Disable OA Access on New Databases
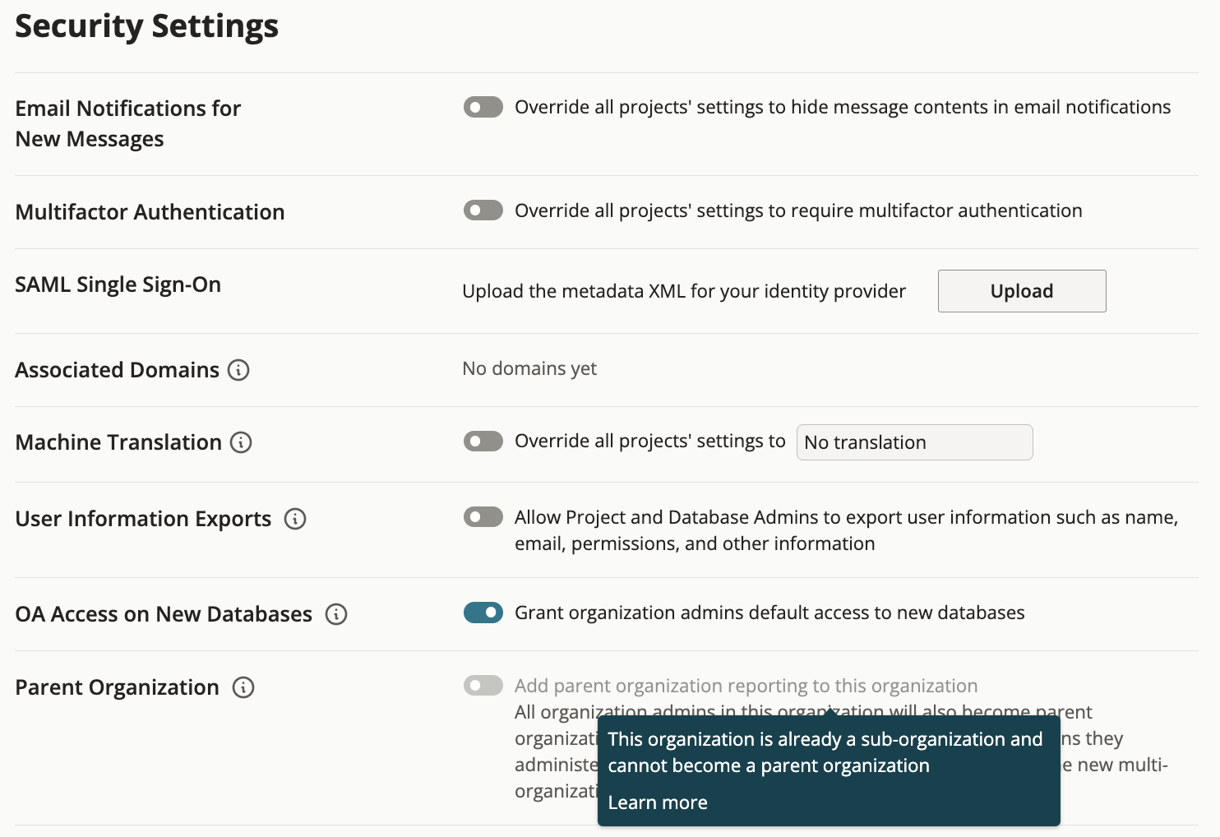 tap(483, 613)
